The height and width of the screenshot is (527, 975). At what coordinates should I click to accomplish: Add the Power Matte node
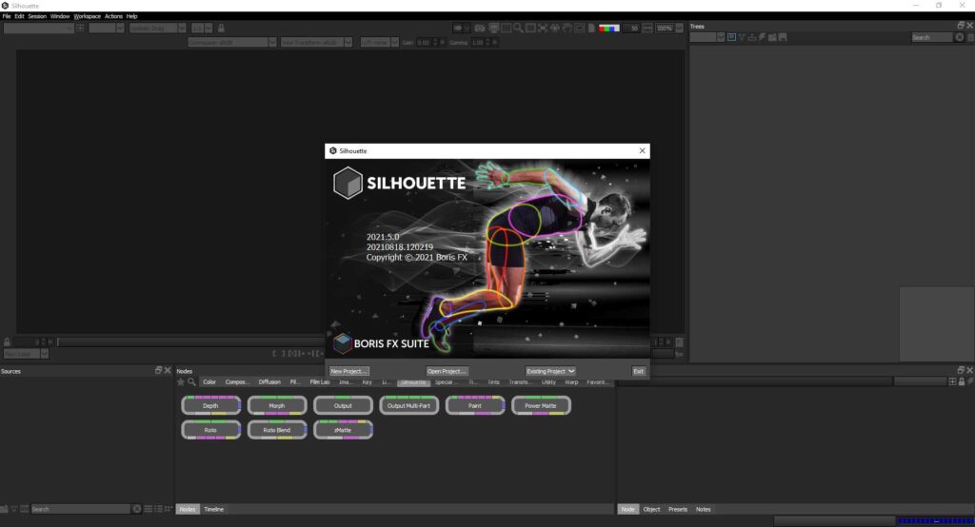click(541, 406)
